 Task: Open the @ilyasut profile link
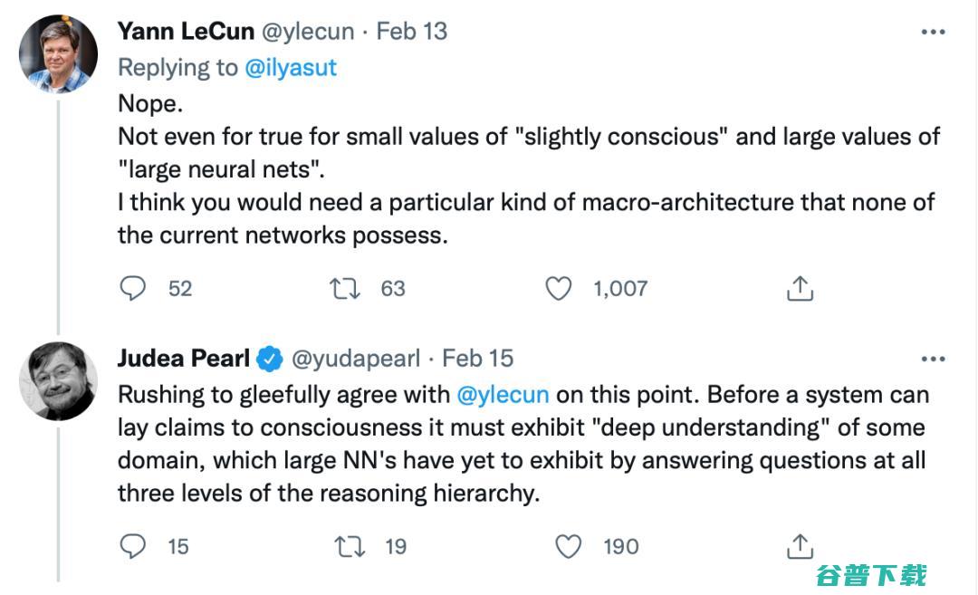coord(291,67)
